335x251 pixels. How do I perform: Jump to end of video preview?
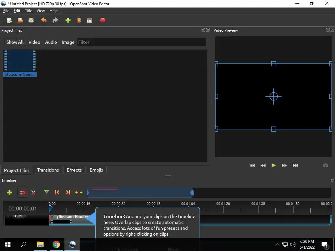pyautogui.click(x=295, y=165)
